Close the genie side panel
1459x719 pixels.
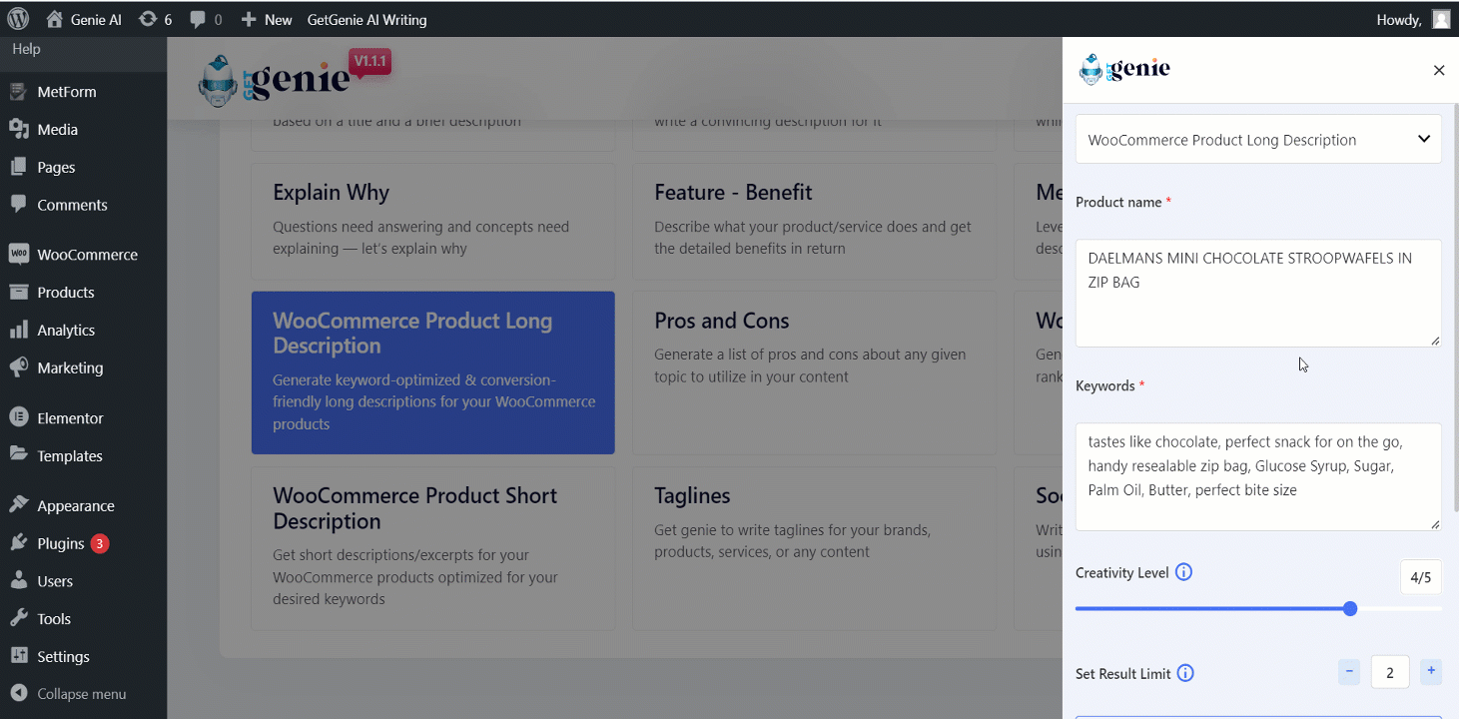coord(1439,70)
